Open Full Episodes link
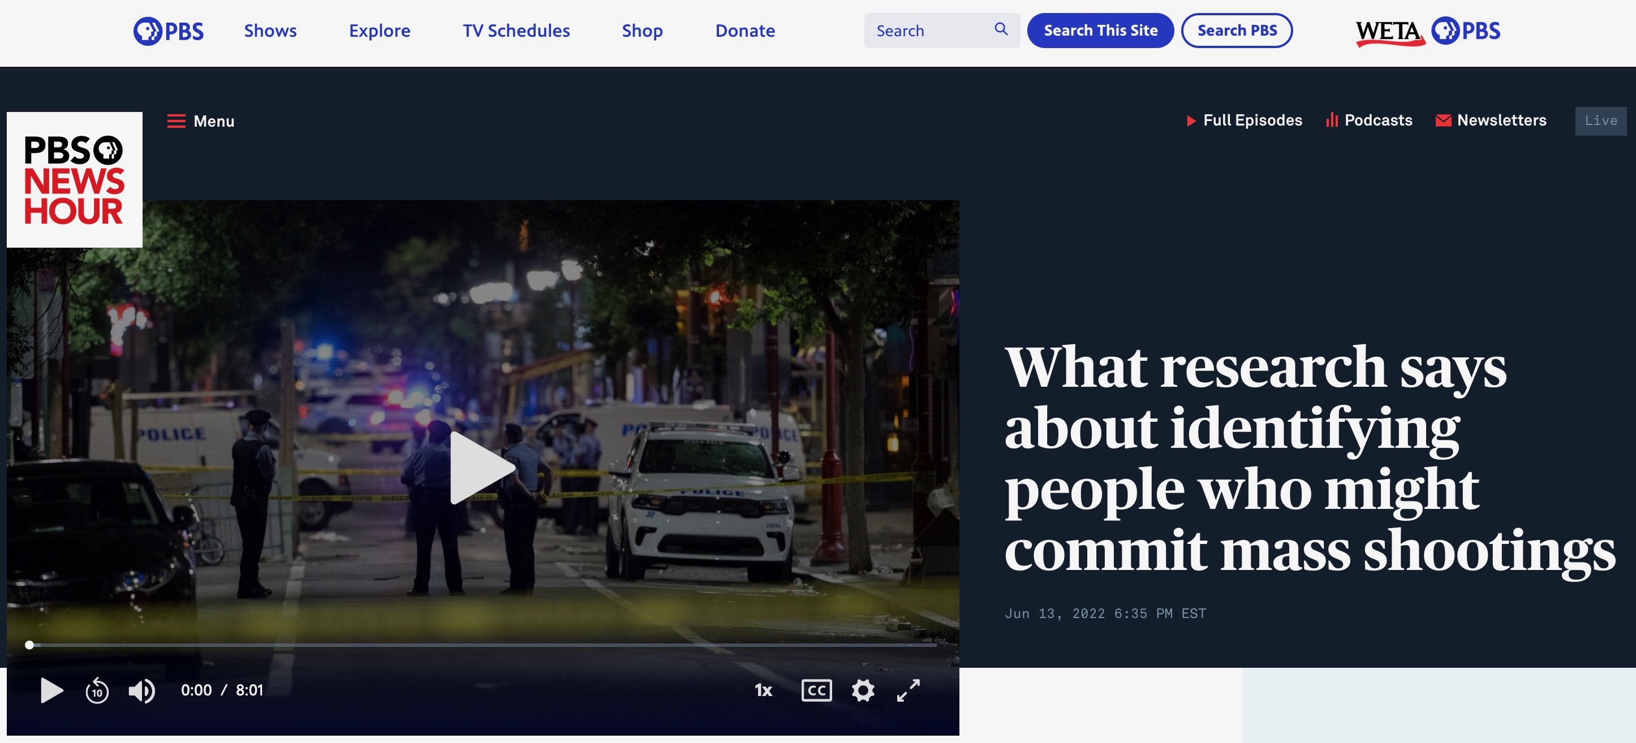The width and height of the screenshot is (1636, 743). click(1244, 120)
